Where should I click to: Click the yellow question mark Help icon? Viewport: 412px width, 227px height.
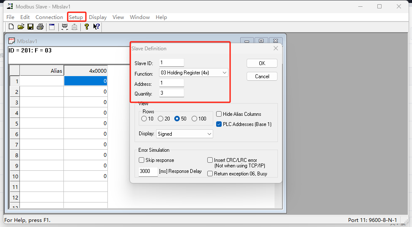[x=86, y=27]
